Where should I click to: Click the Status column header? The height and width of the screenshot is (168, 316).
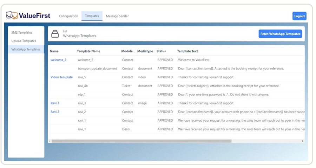click(161, 51)
